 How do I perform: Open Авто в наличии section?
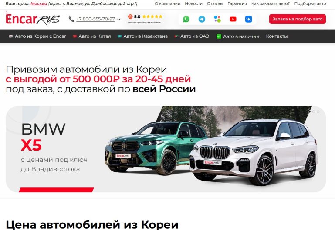point(238,36)
